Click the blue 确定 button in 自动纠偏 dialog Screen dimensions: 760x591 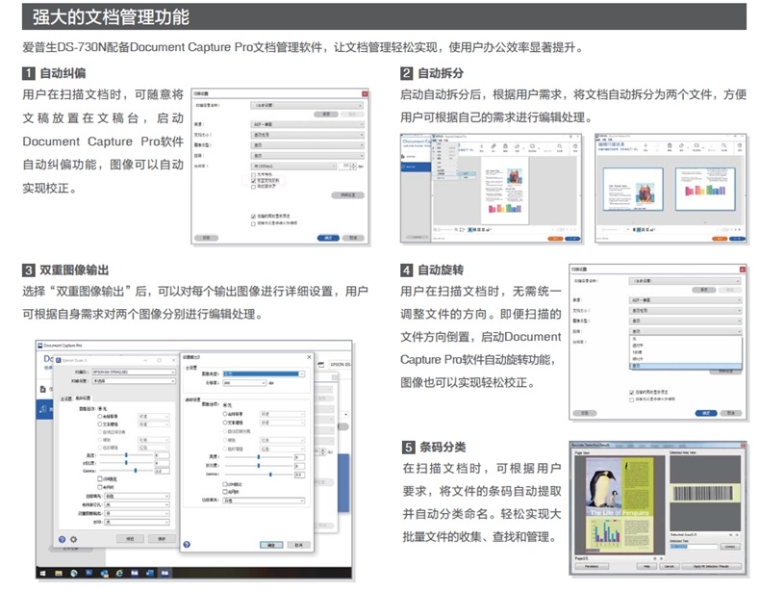pyautogui.click(x=328, y=238)
